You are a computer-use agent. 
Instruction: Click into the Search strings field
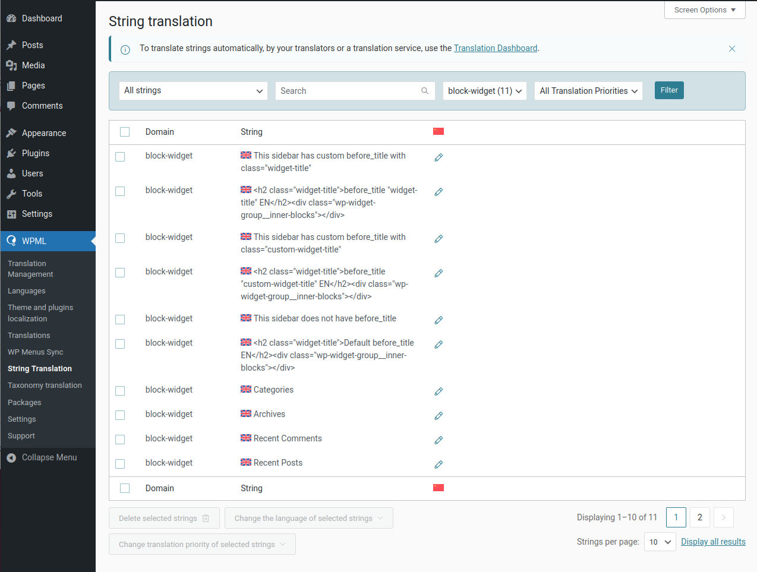point(348,91)
